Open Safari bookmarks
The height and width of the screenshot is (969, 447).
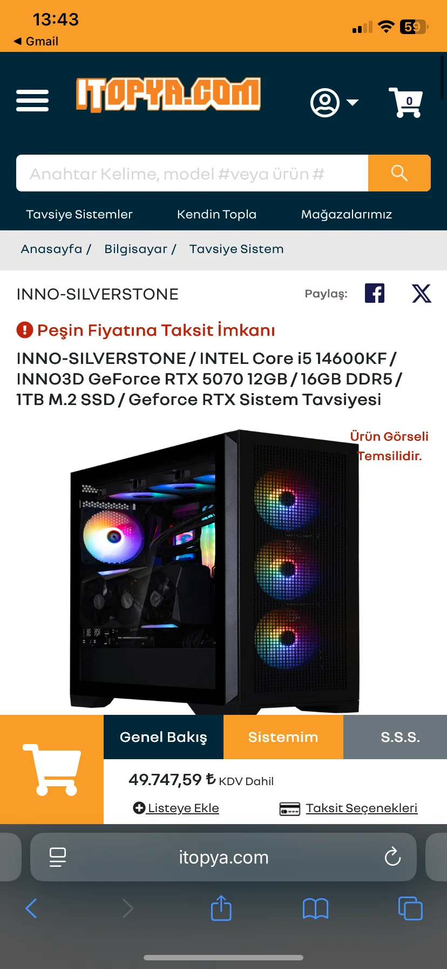[x=315, y=908]
